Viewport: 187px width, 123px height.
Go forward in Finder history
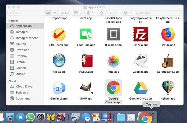17,13
